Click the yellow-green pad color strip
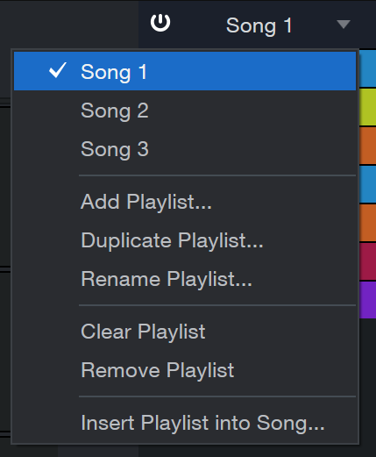 click(x=367, y=107)
